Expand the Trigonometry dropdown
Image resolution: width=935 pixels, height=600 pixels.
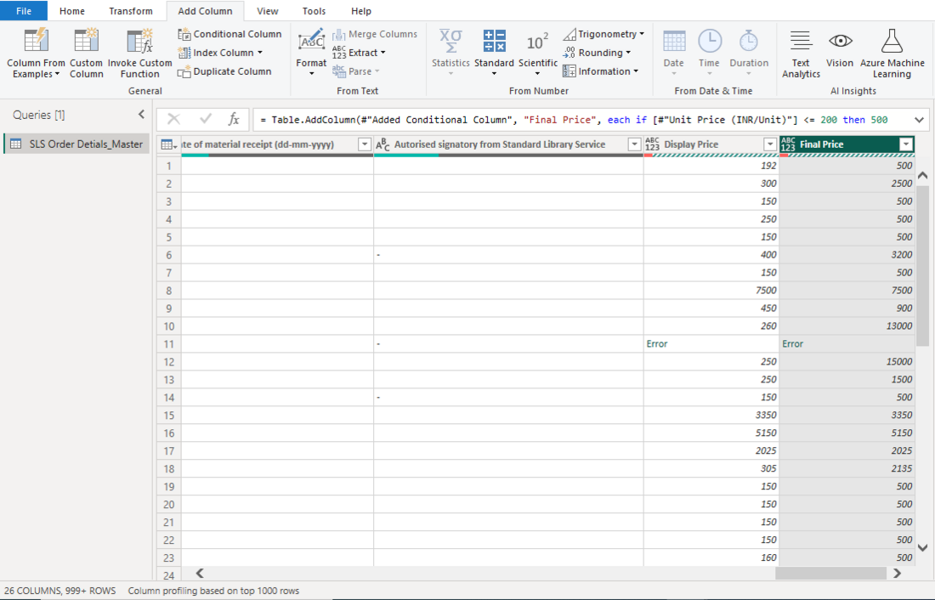coord(604,33)
